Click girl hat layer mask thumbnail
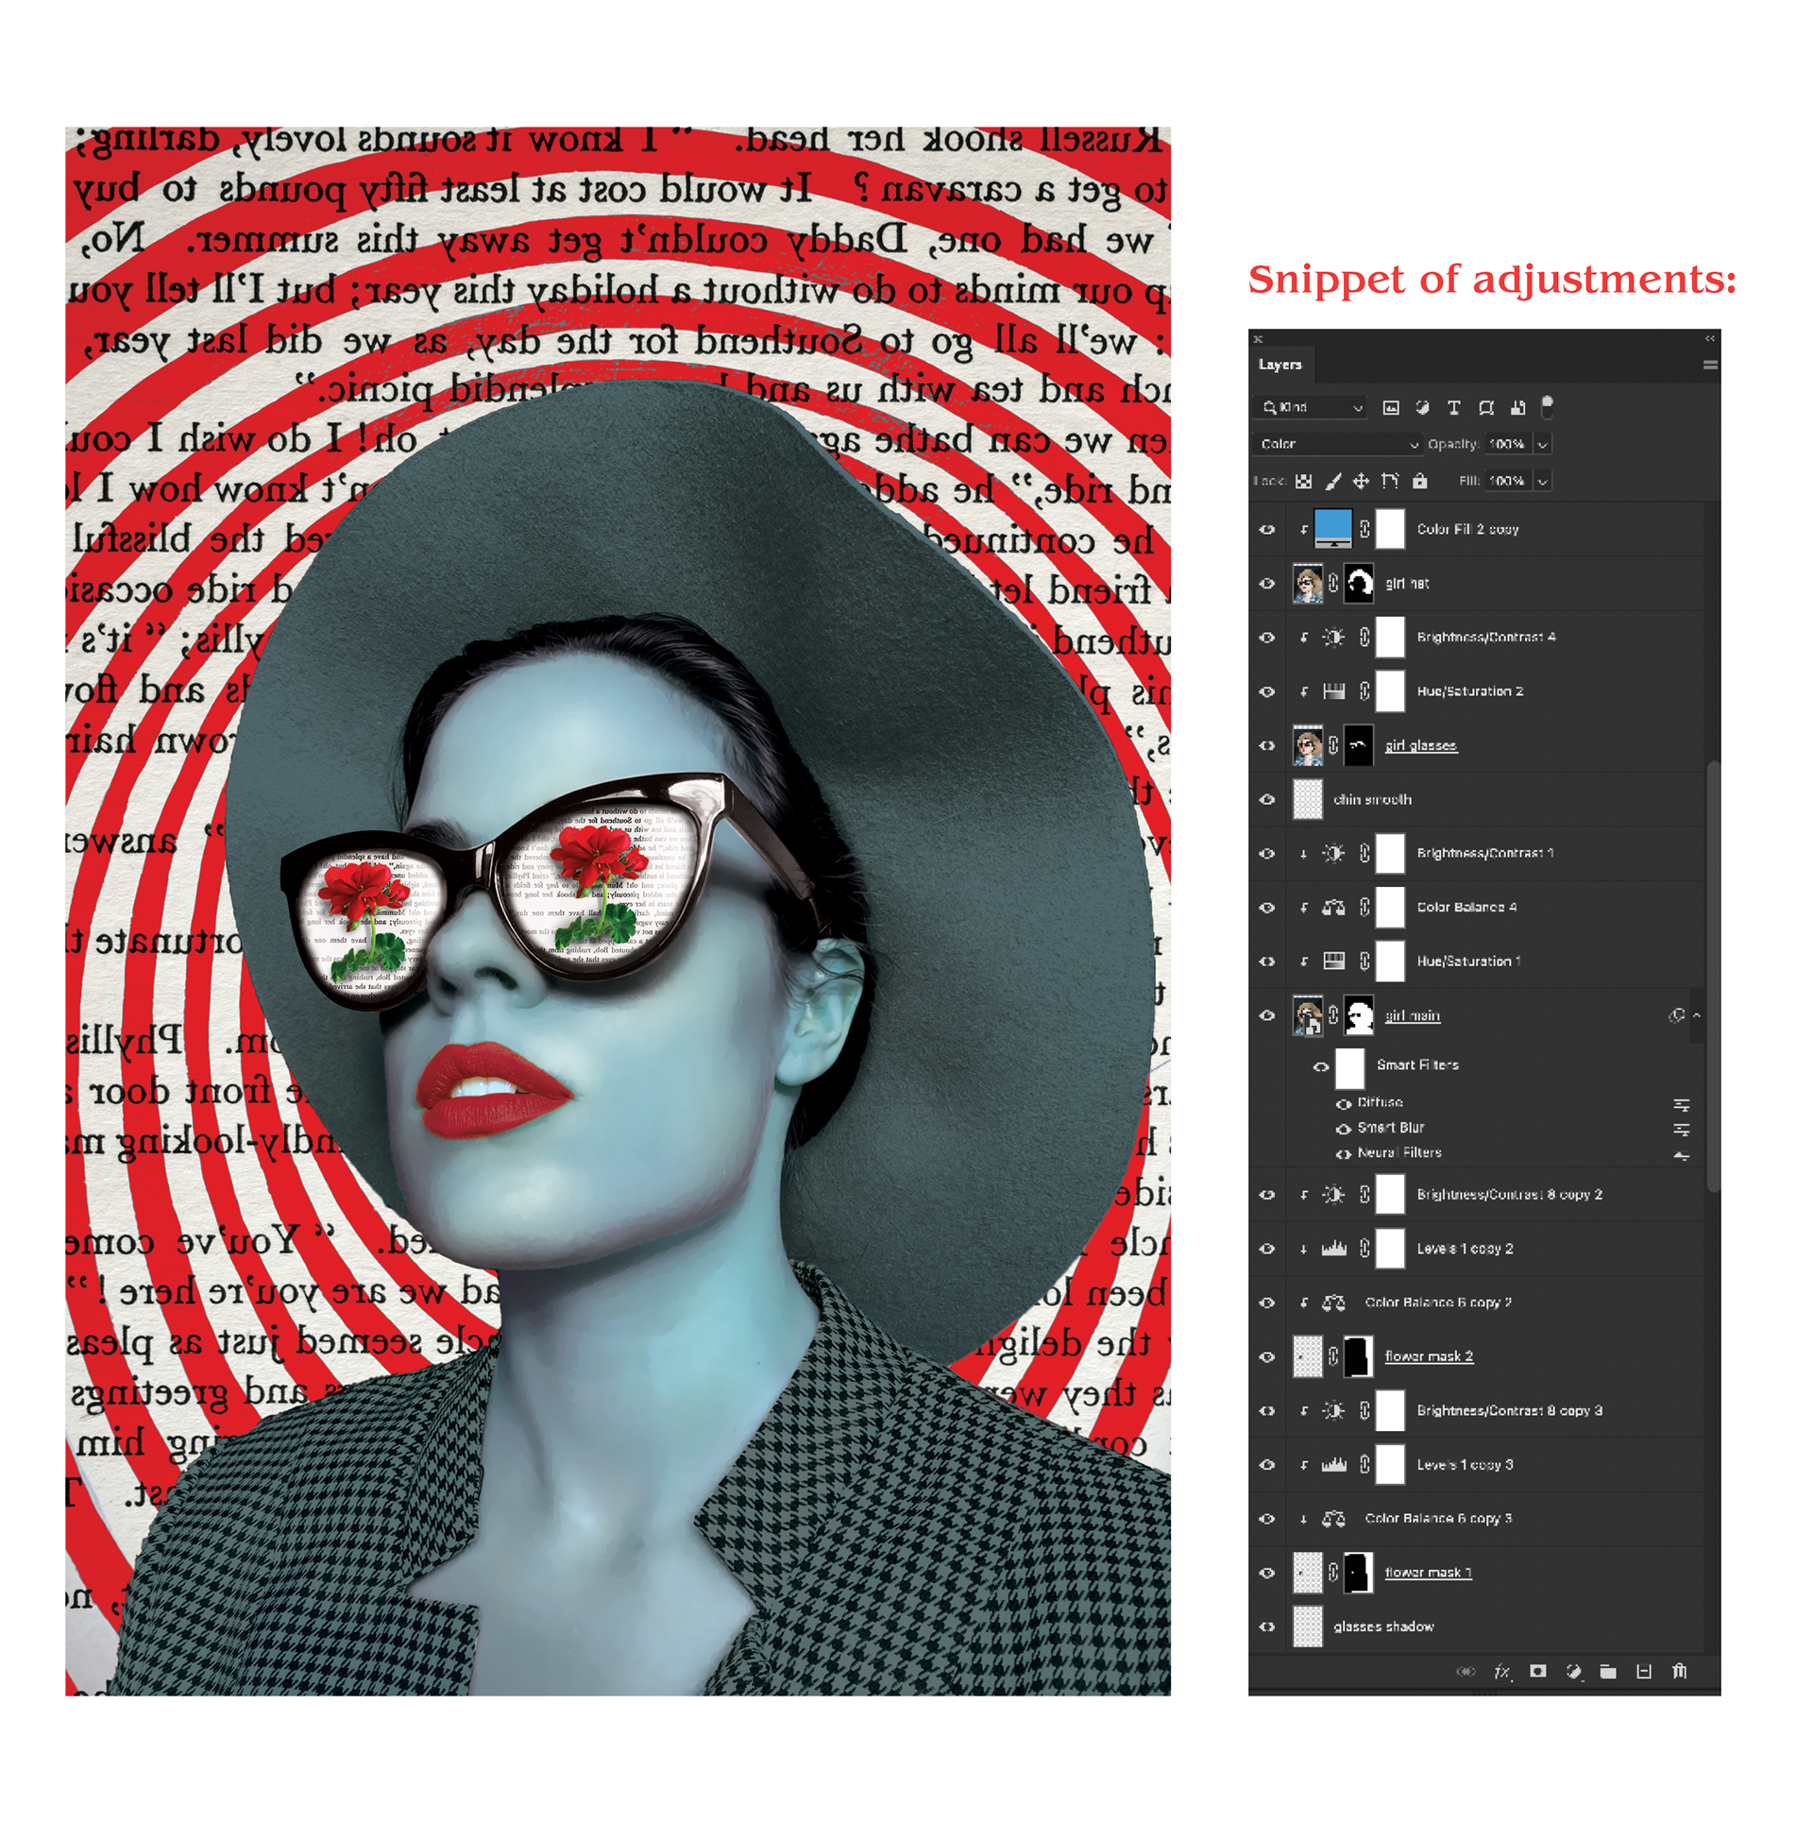 [1359, 584]
